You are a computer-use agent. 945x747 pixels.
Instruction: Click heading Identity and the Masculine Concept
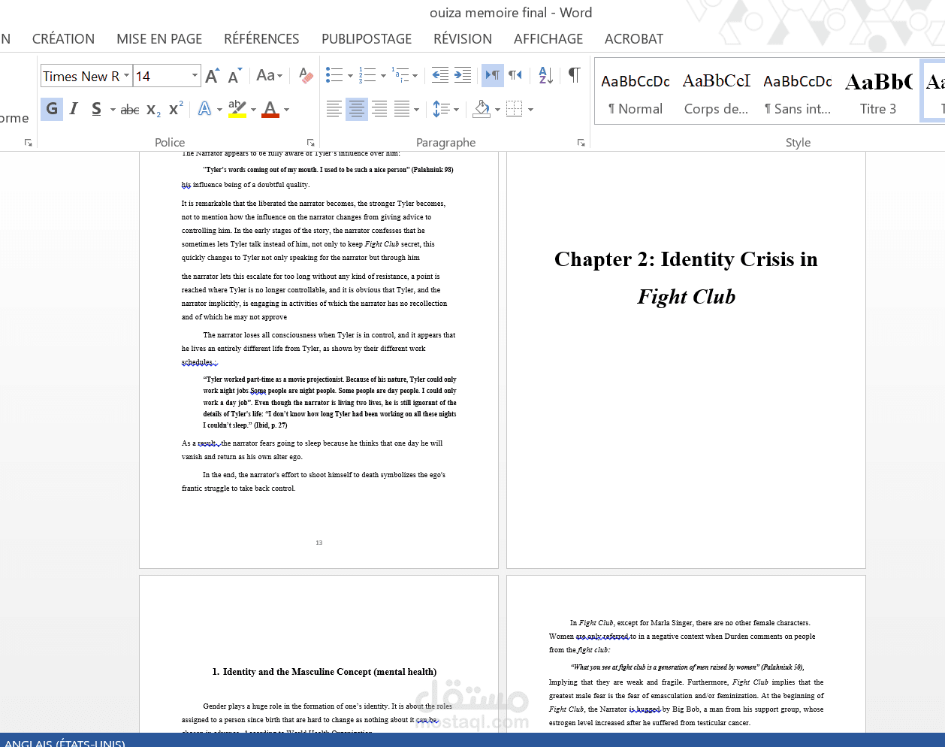(324, 672)
